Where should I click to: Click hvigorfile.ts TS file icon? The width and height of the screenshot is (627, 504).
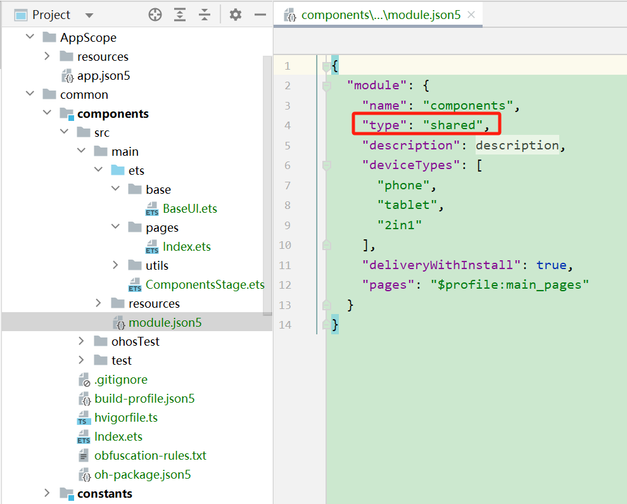83,418
